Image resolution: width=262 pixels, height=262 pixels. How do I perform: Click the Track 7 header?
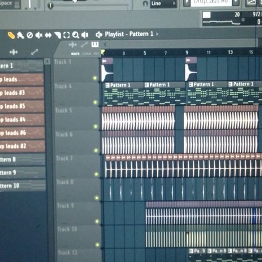pos(78,166)
